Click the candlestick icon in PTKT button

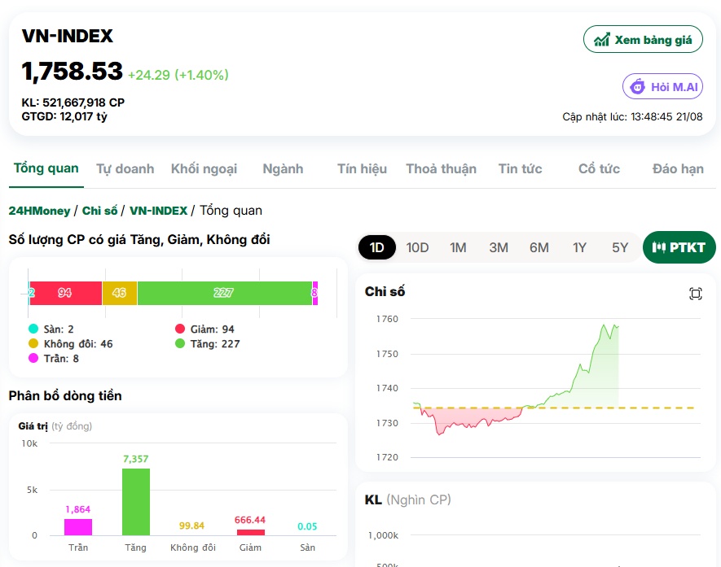[x=658, y=247]
